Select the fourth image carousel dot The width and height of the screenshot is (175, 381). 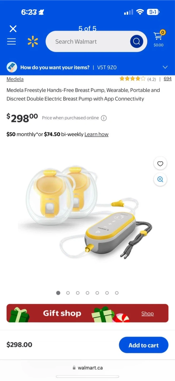(87, 293)
